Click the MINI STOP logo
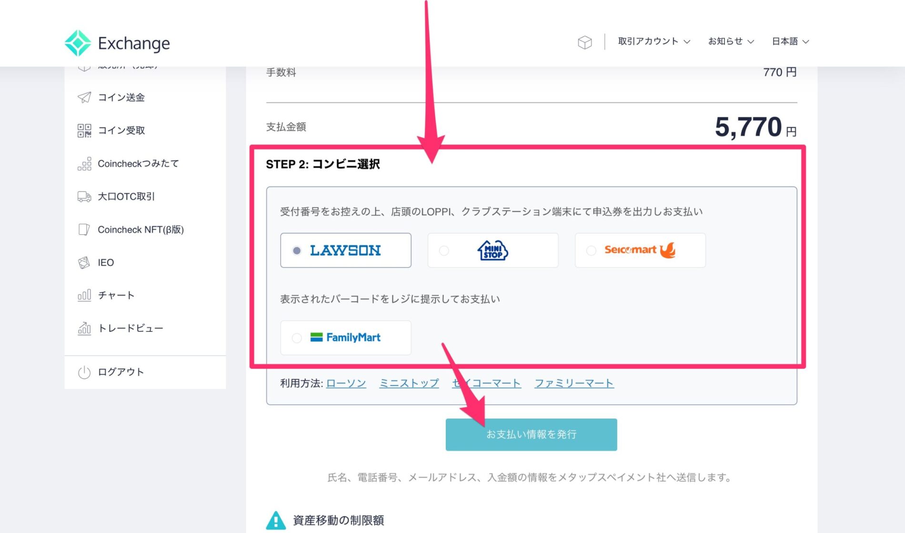 493,250
